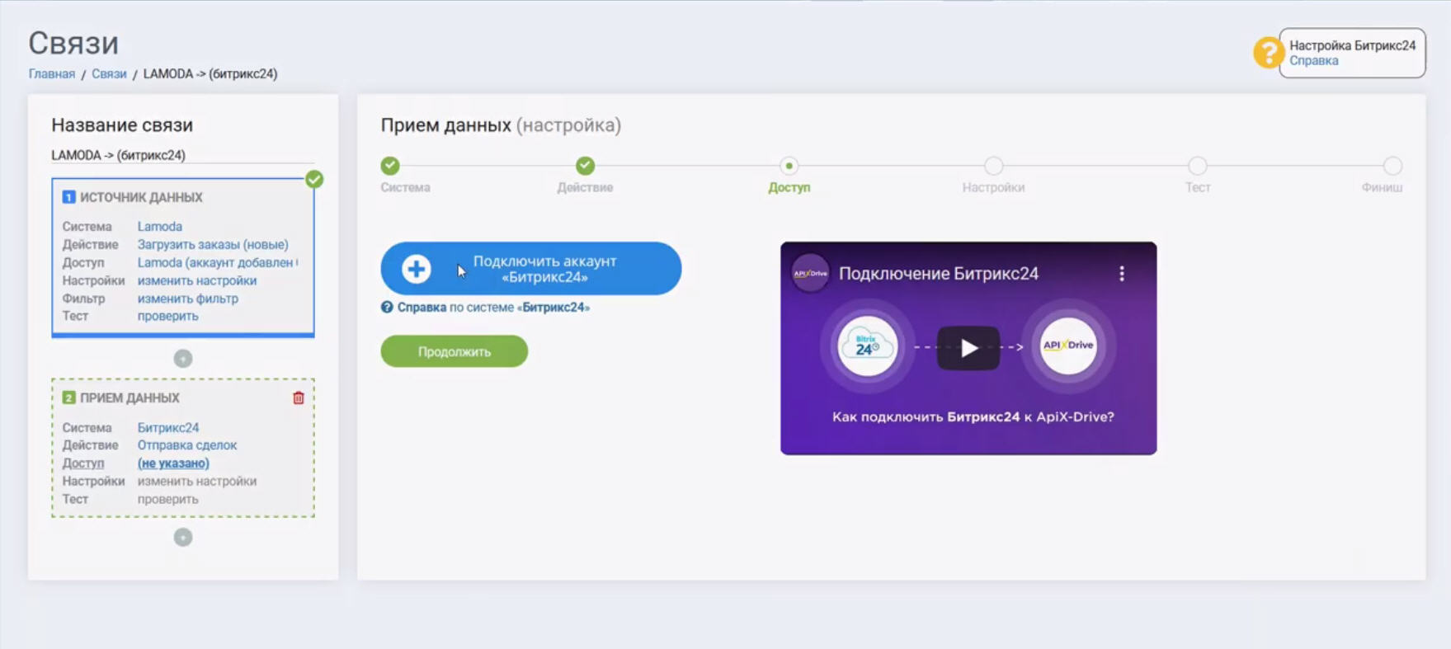Click the plus icon on the connect button
The width and height of the screenshot is (1451, 649).
[417, 269]
